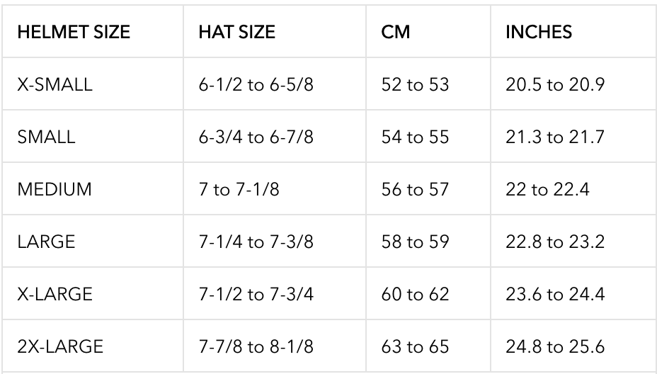
Task: Click the 23.6 to 24.4 inches cell
Action: coord(573,293)
